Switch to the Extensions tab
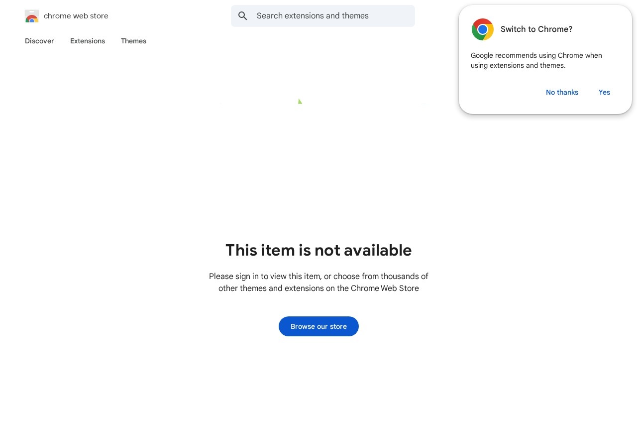 pyautogui.click(x=87, y=41)
